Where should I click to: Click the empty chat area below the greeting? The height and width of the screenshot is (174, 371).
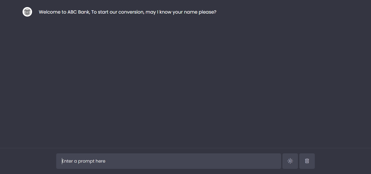click(185, 81)
